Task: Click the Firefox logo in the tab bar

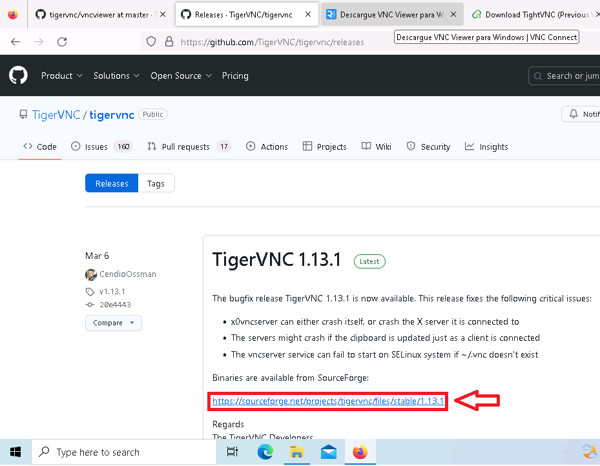Action: coord(13,15)
